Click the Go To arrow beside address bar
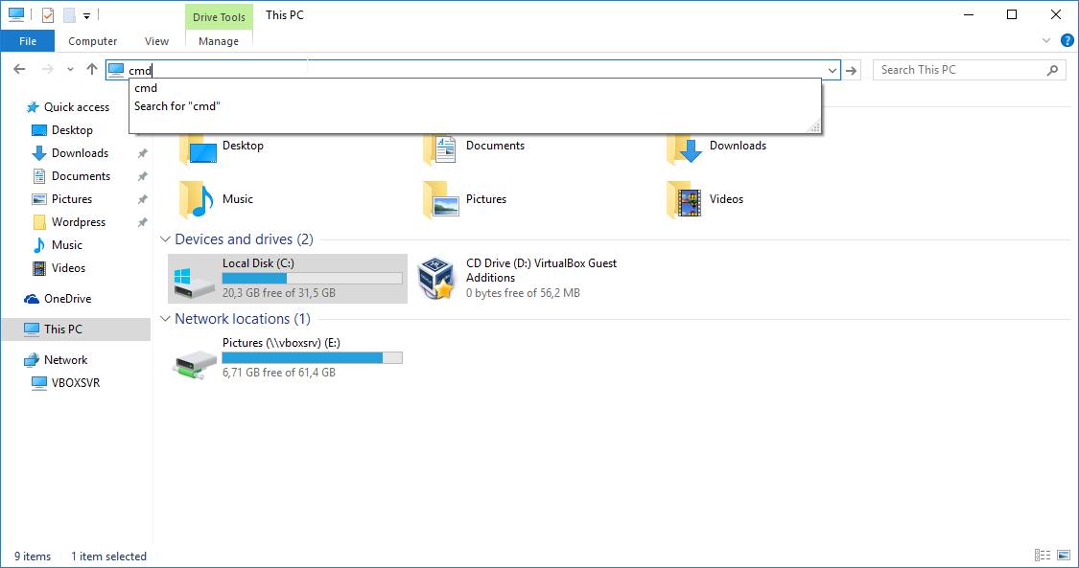1079x568 pixels. pos(852,70)
